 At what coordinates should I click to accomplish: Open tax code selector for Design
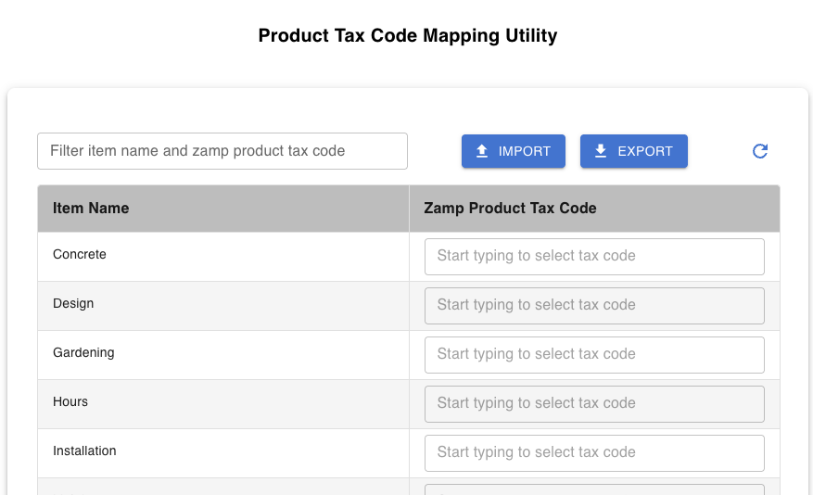tap(594, 306)
